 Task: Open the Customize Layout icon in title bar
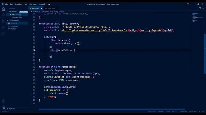[x=188, y=4]
